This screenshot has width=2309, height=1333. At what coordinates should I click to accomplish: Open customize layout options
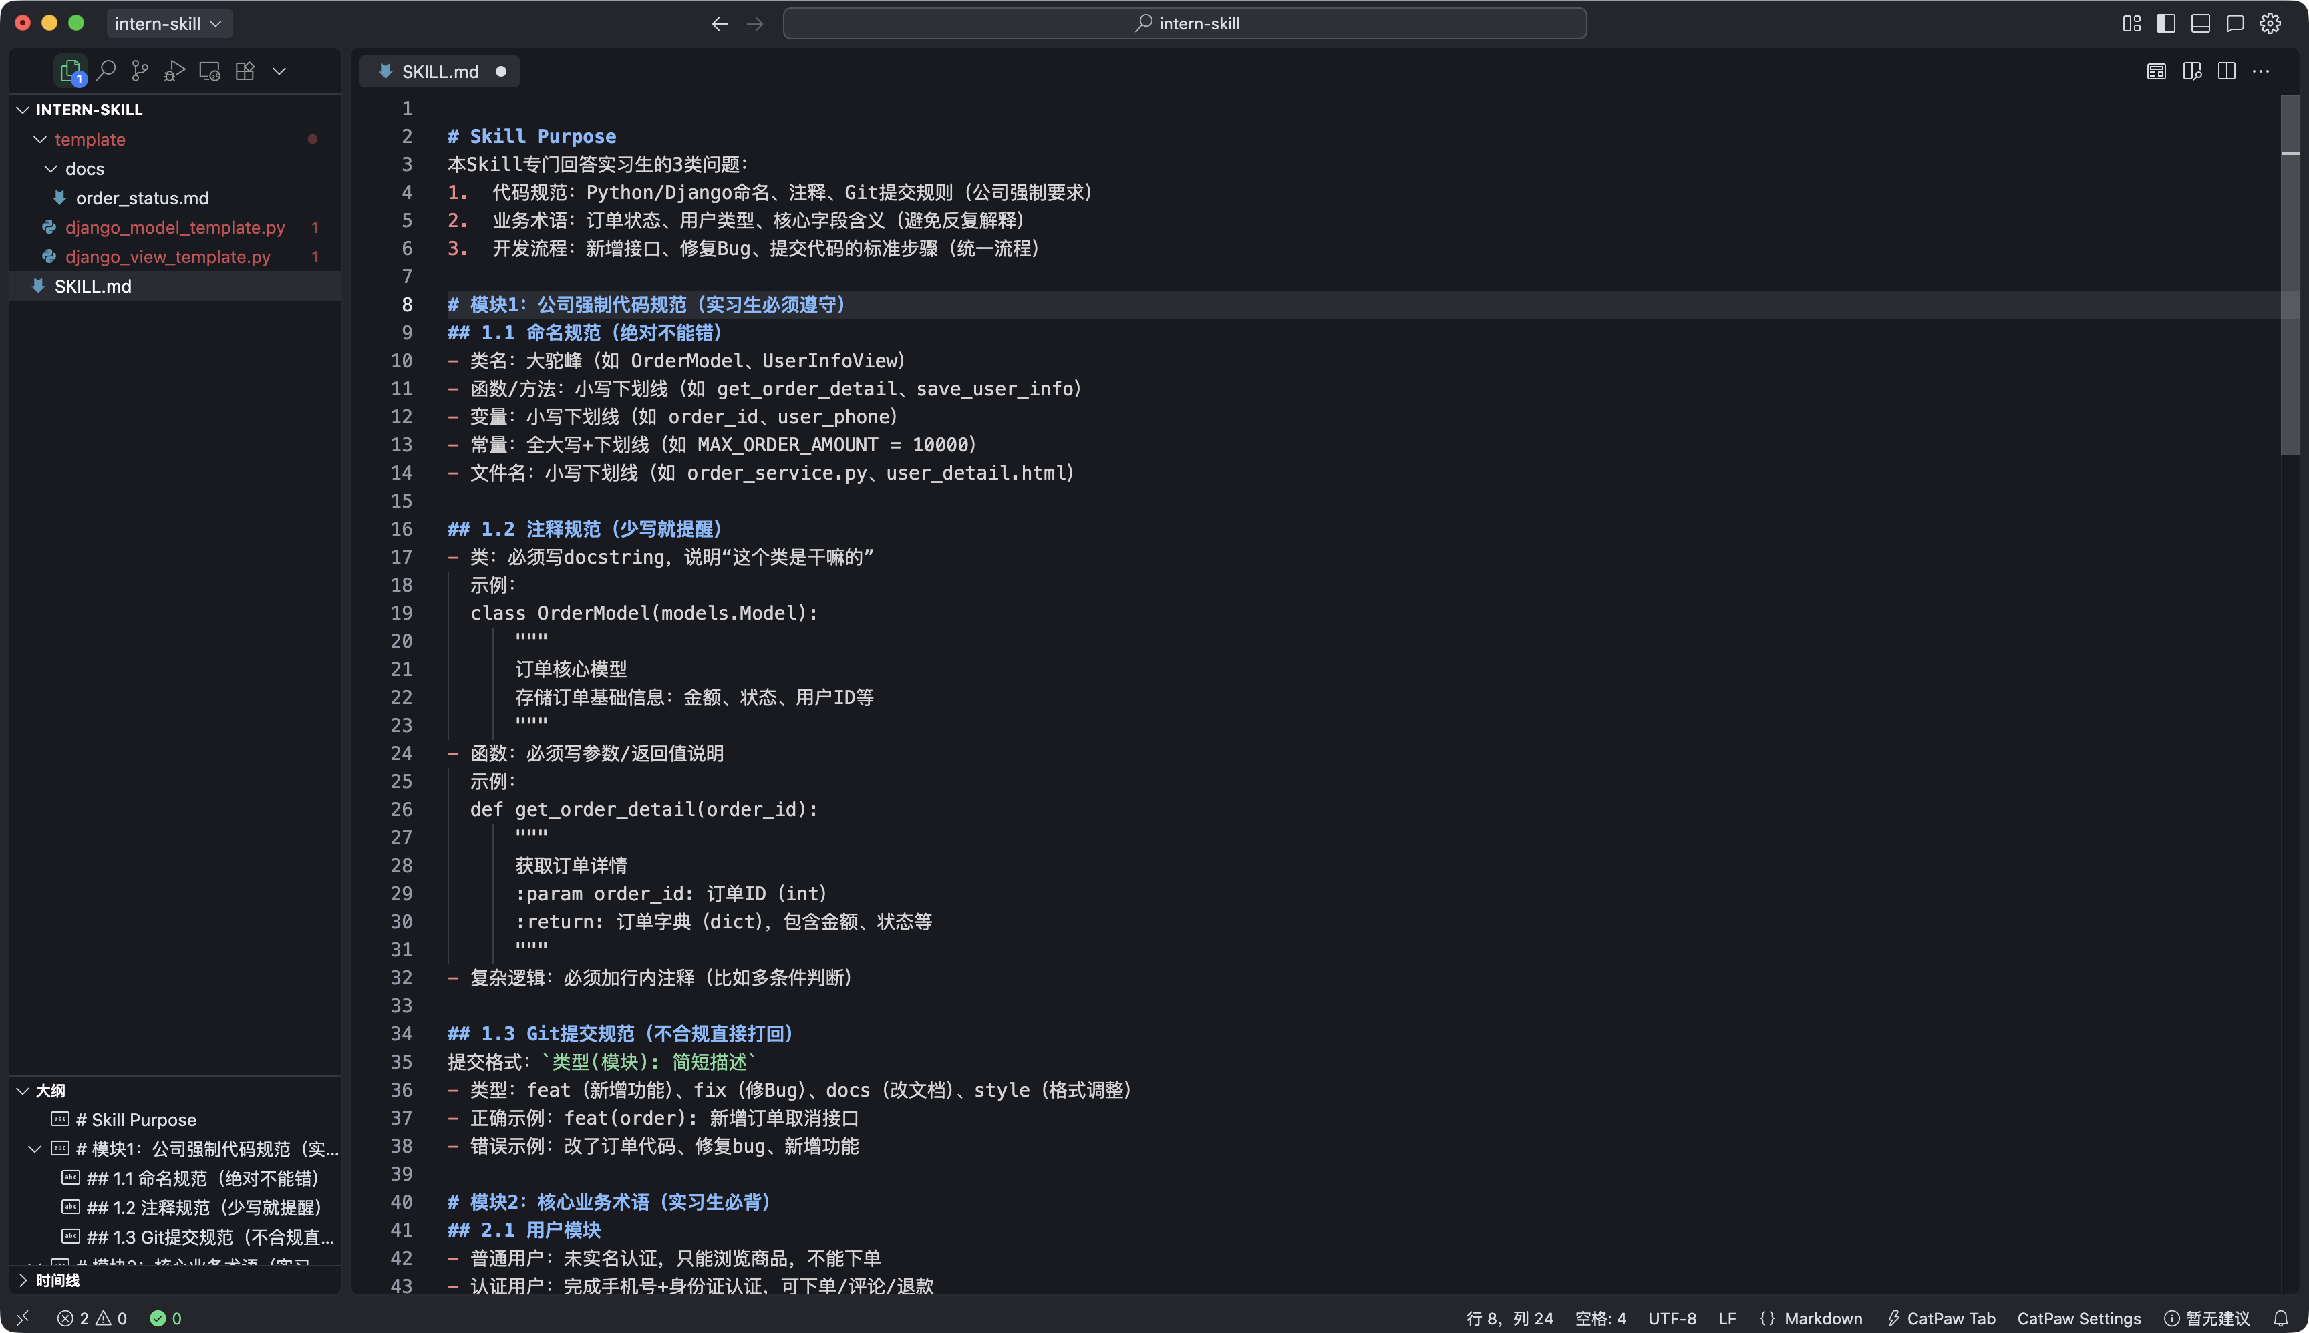pos(2131,24)
